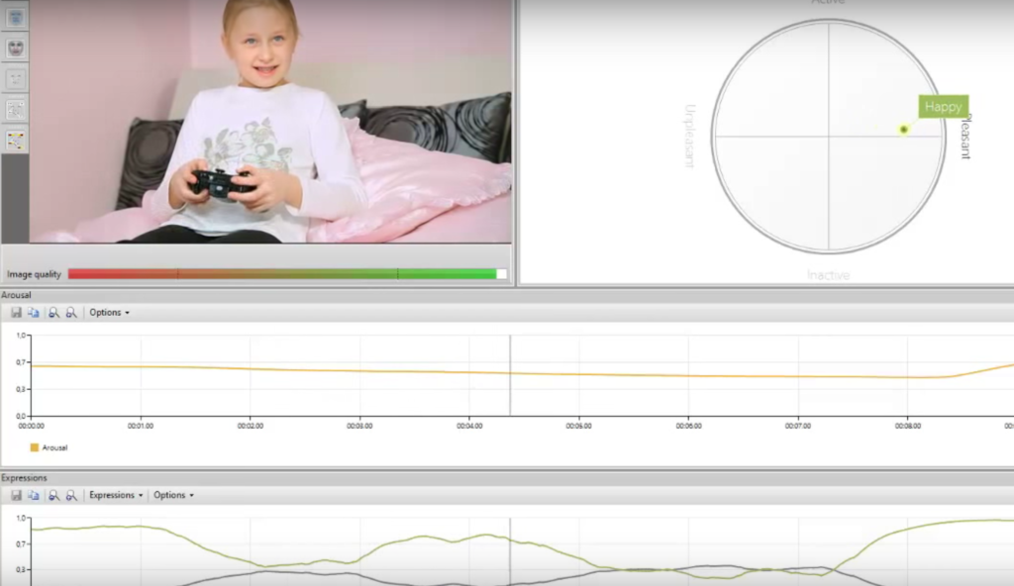Click the 'Arousal' legend text
The image size is (1014, 586).
[x=54, y=447]
